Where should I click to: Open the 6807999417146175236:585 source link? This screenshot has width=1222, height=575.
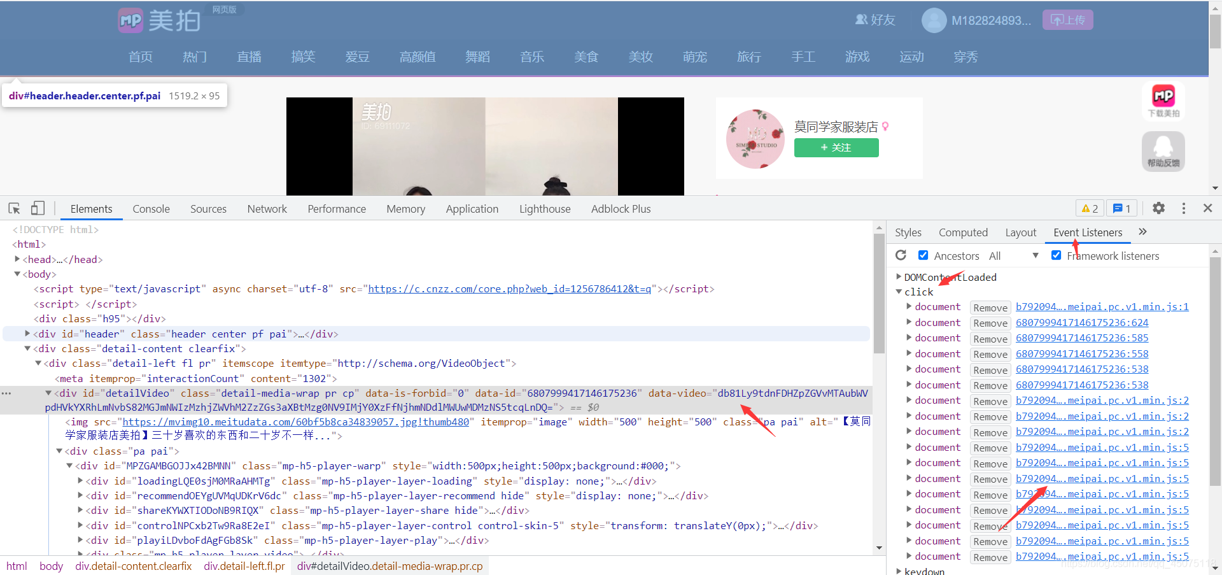coord(1082,337)
